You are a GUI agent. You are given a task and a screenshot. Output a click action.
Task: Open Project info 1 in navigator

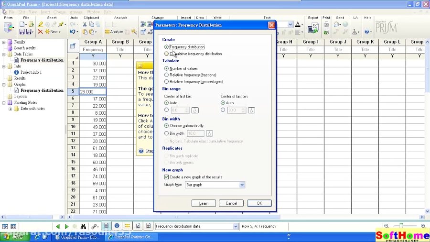pyautogui.click(x=31, y=72)
